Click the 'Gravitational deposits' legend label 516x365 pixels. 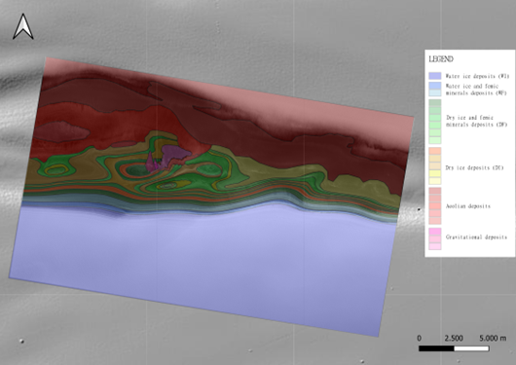(476, 237)
